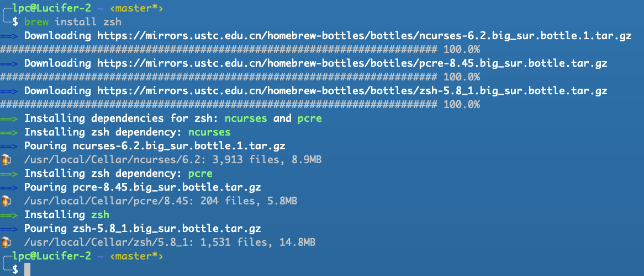Click the green arrow before 'Installing zsh' line
This screenshot has width=644, height=276.
[9, 215]
